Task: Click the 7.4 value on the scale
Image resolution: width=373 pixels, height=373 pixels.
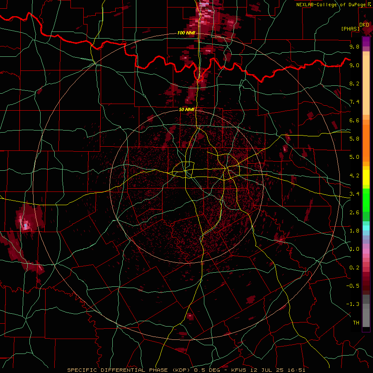Action: pos(354,102)
